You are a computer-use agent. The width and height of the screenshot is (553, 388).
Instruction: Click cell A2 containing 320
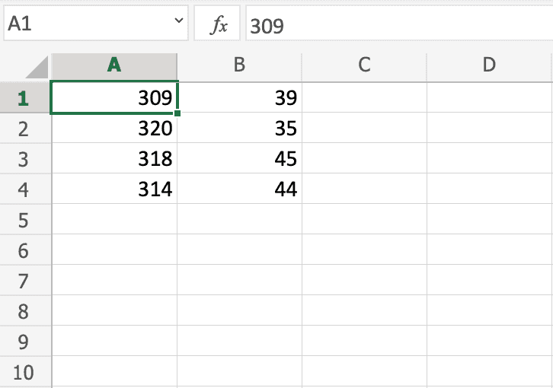click(114, 129)
